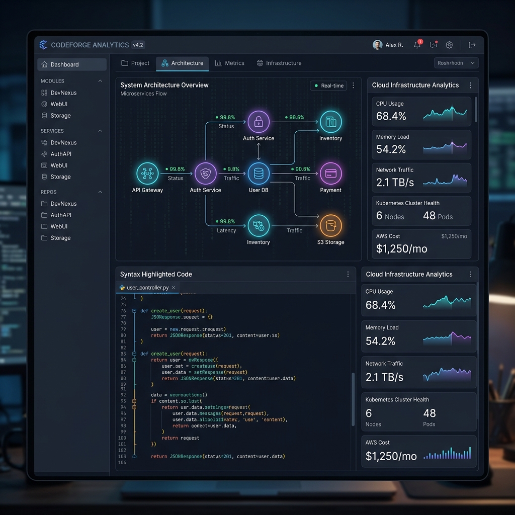This screenshot has height=515, width=515.
Task: Open top Network Traffic 2.1 TB/s card
Action: click(421, 178)
